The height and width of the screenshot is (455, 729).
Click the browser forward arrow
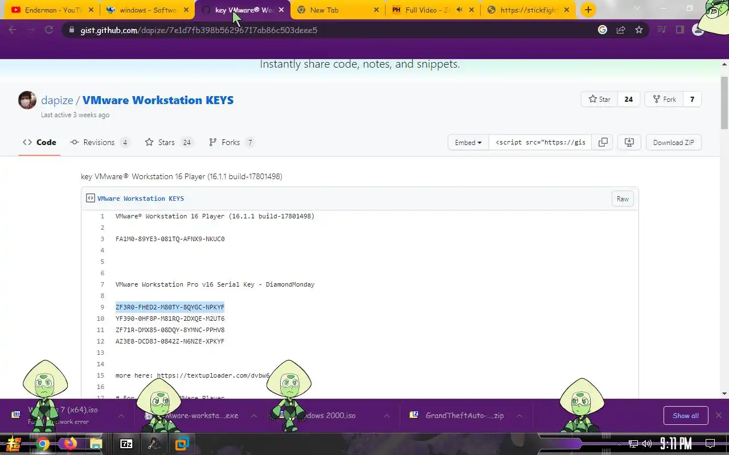tap(31, 30)
